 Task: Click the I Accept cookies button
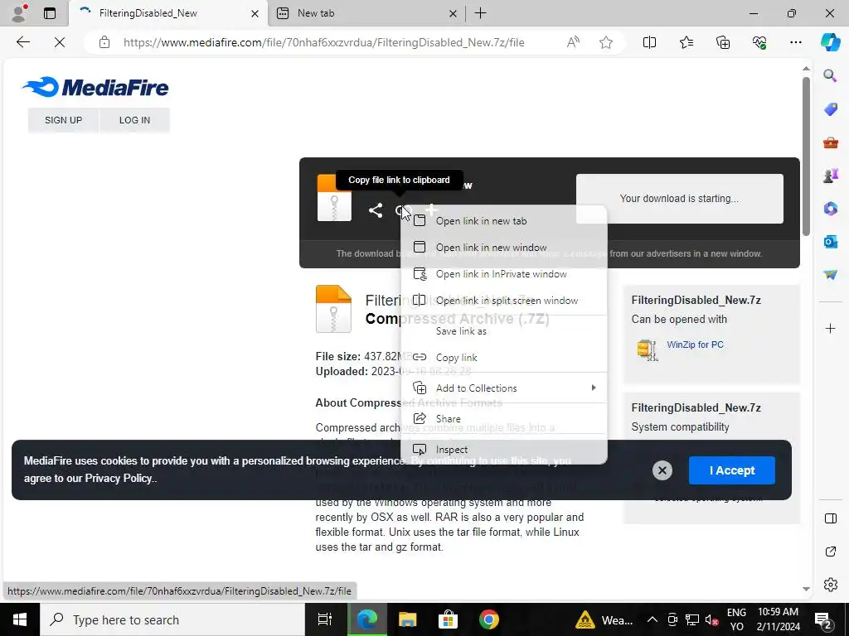point(731,470)
